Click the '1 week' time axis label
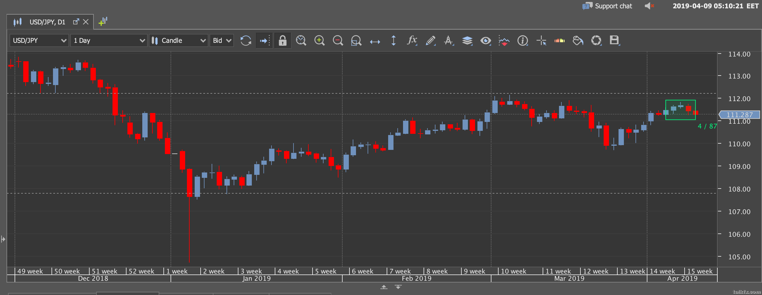The width and height of the screenshot is (762, 295). 177,271
